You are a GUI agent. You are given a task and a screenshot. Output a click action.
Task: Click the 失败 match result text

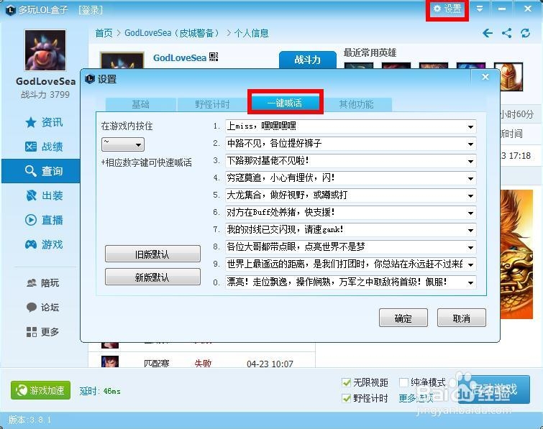point(203,364)
